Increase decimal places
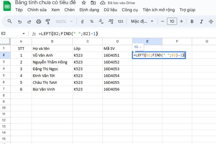 [x=111, y=22]
